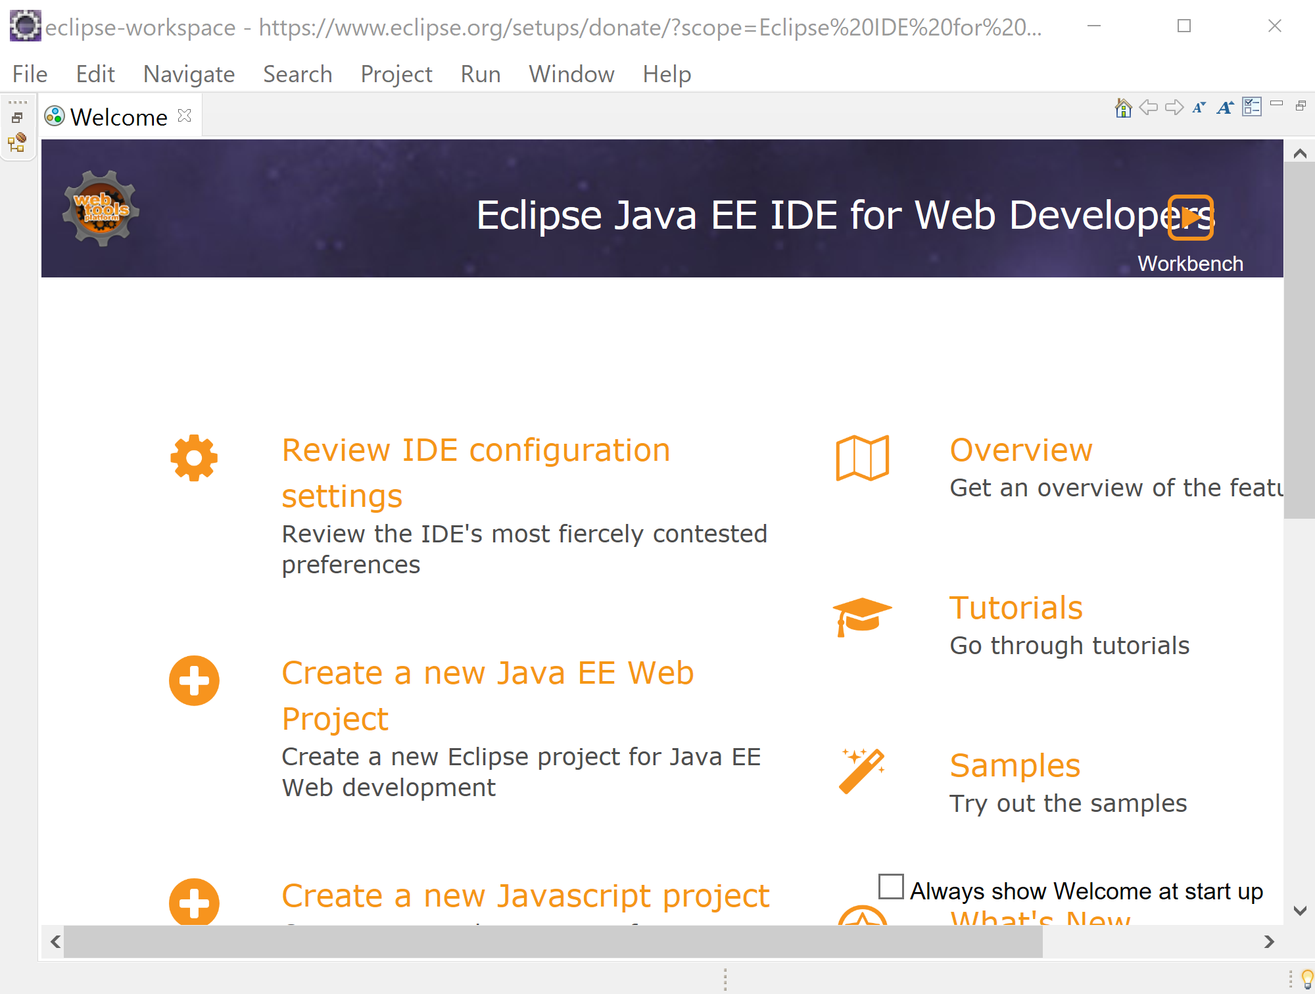Click the Tutorials graduation cap icon
The height and width of the screenshot is (994, 1315).
pos(862,617)
